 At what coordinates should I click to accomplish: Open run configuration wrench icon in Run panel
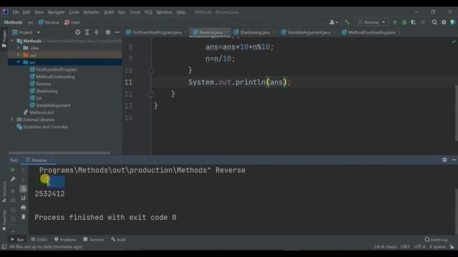tap(13, 179)
